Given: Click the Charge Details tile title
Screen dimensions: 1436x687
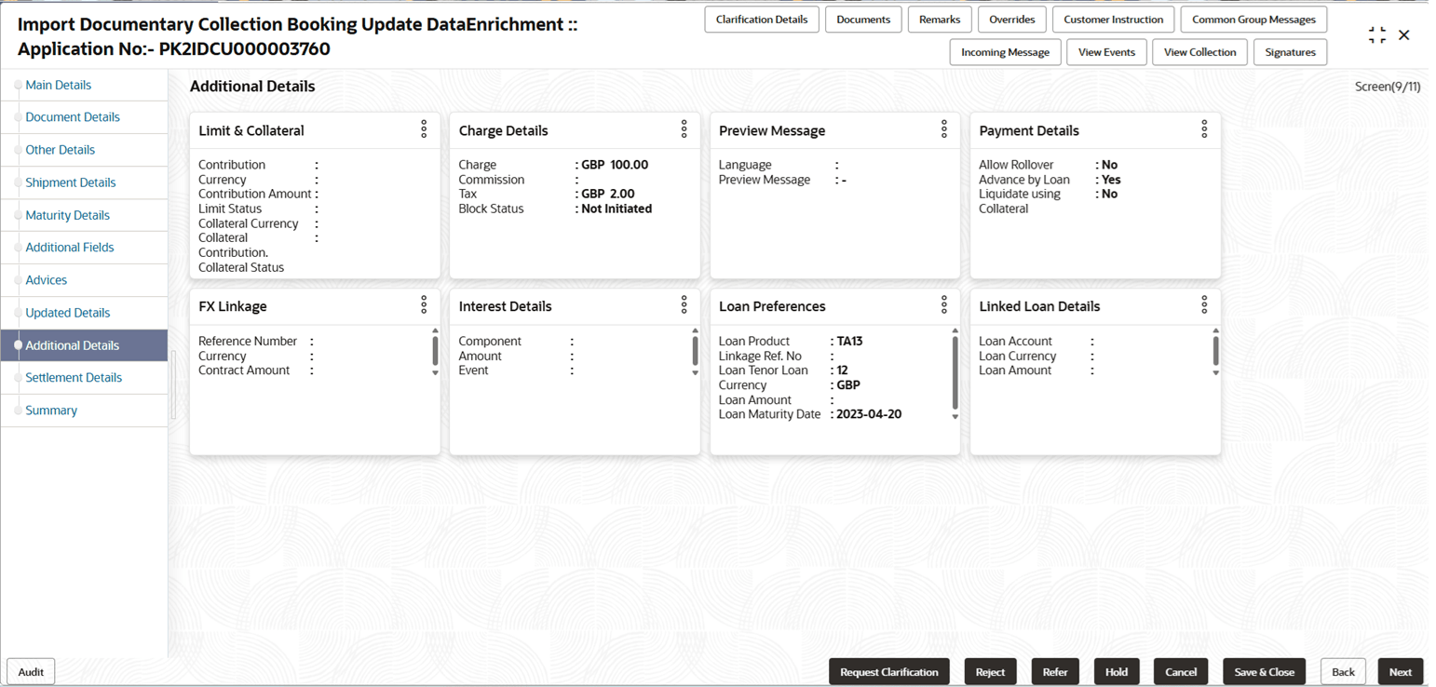Looking at the screenshot, I should [x=503, y=131].
